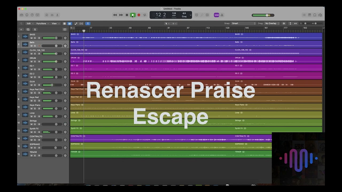Mute the GUIA track
The image size is (342, 192).
pos(31,85)
